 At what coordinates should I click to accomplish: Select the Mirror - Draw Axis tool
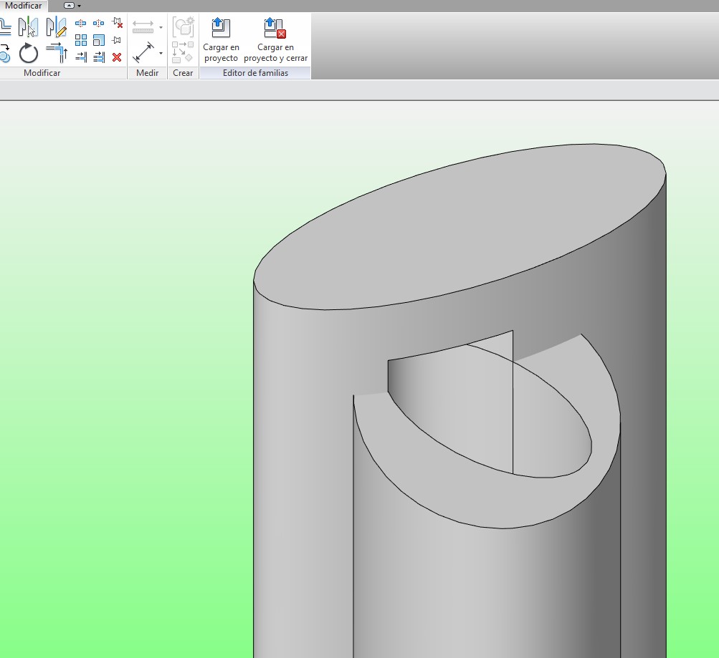click(56, 27)
